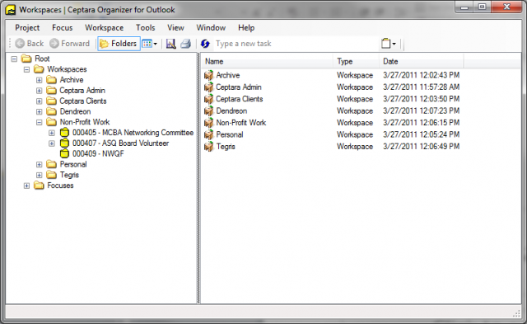Click the Archive name in workspace list
The width and height of the screenshot is (527, 324).
228,75
